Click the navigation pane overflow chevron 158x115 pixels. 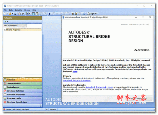[x=40, y=106]
